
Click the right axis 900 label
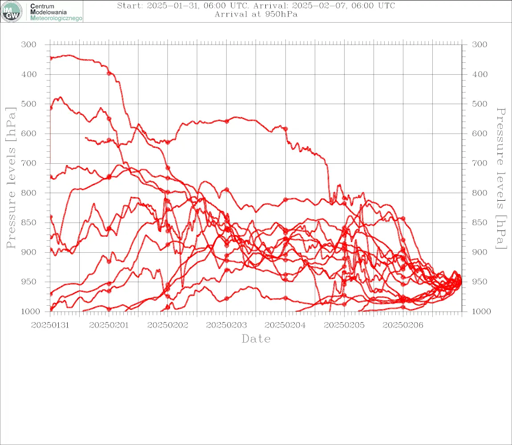click(479, 252)
